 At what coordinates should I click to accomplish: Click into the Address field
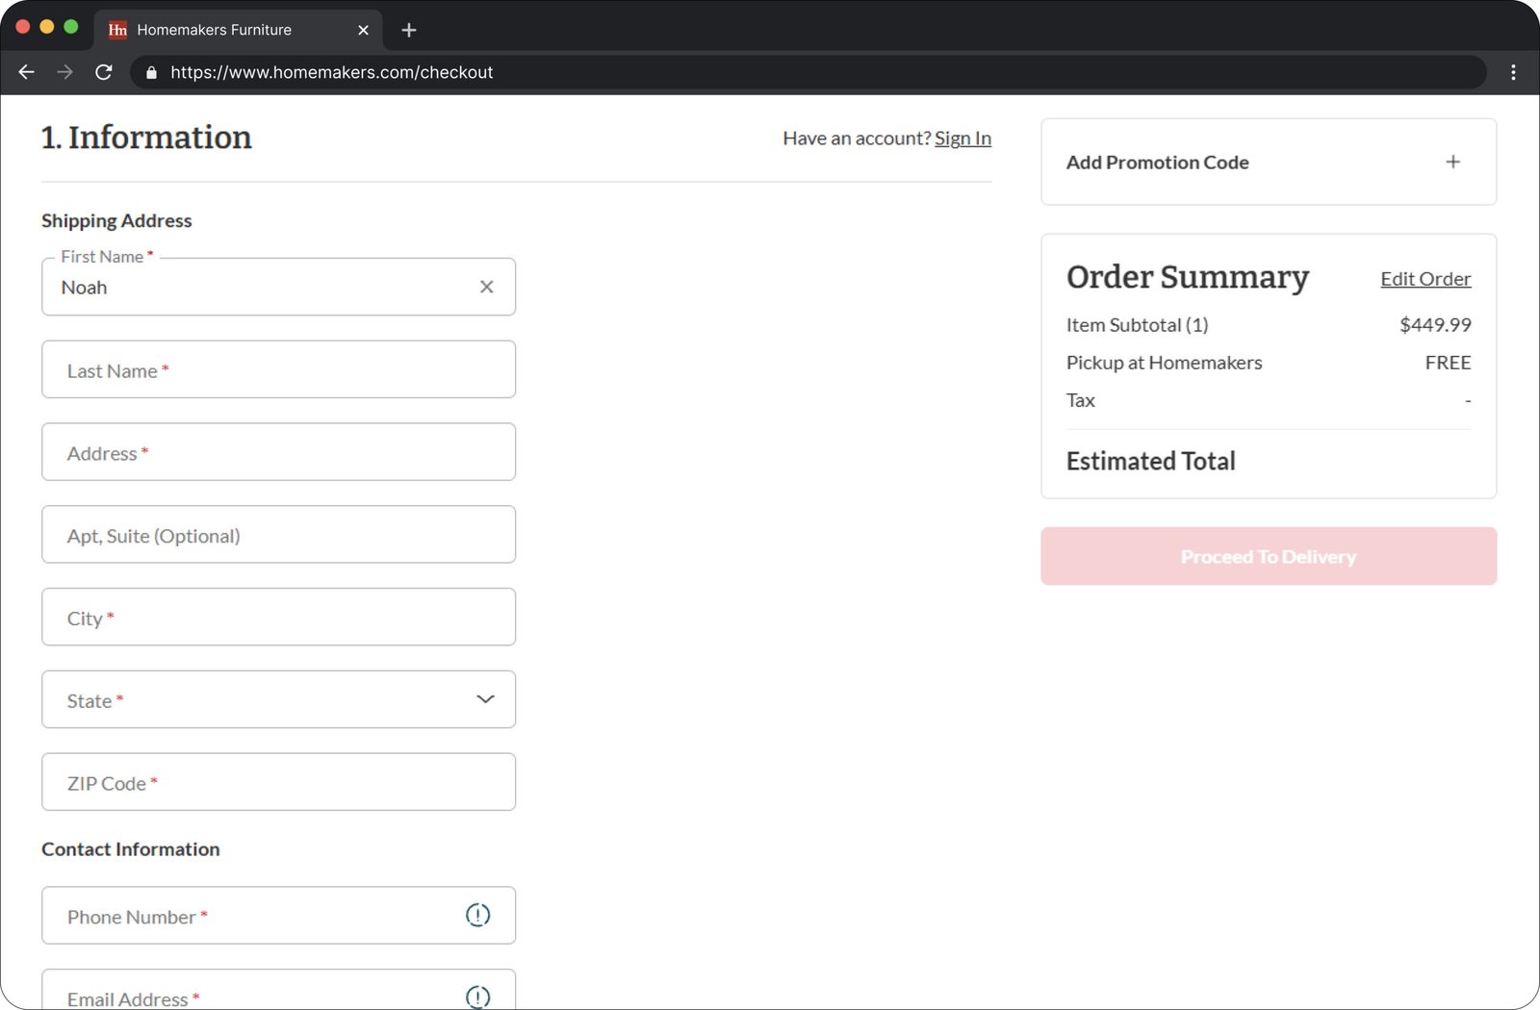tap(278, 452)
